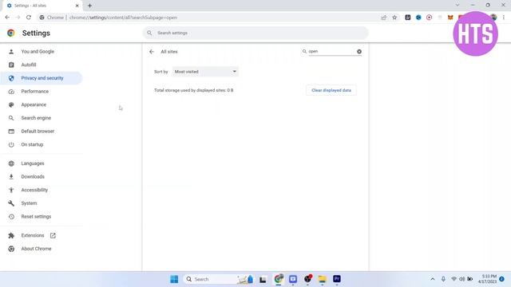Click the site information icon left of URL
This screenshot has width=511, height=287.
coord(42,18)
